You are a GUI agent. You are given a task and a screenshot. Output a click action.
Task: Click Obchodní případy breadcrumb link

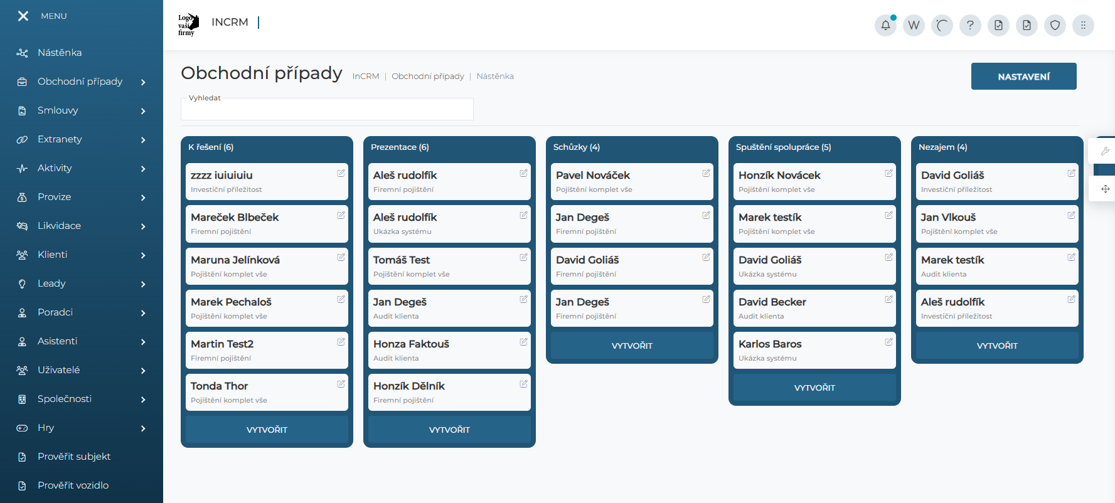point(428,77)
